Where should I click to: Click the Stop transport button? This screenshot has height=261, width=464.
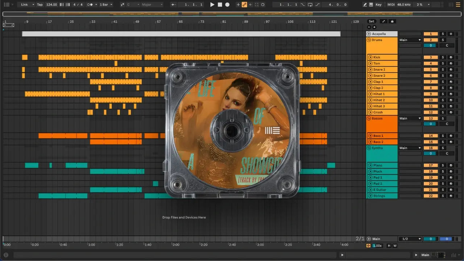[220, 5]
